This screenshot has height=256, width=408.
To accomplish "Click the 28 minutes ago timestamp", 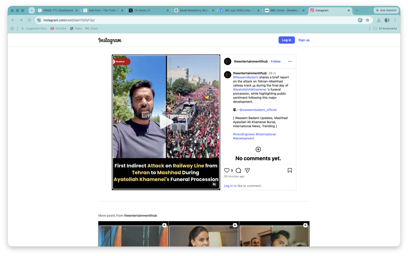I will pos(234,176).
